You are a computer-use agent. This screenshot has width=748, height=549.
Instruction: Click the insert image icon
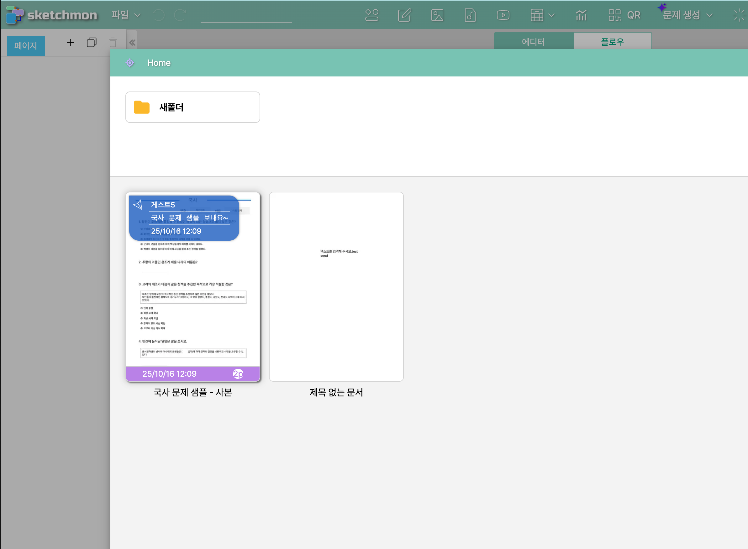tap(437, 15)
